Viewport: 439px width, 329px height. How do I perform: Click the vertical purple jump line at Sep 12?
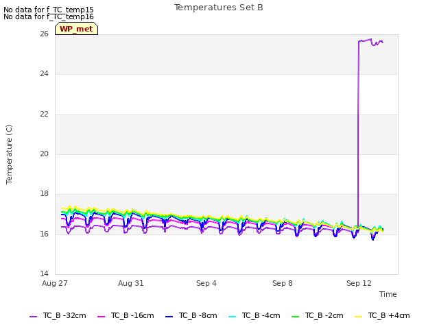[358, 134]
